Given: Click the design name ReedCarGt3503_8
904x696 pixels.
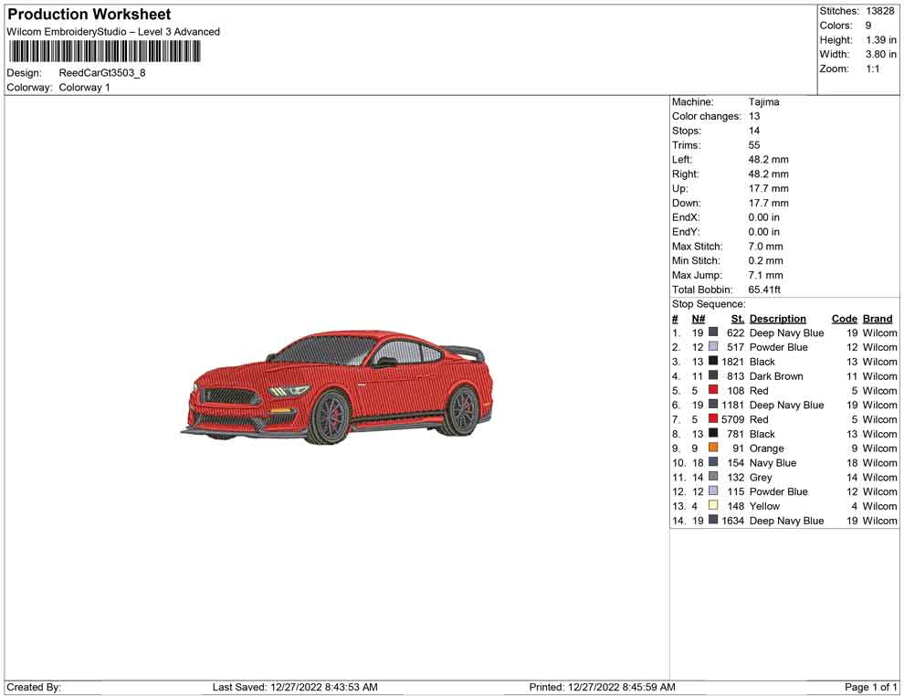Looking at the screenshot, I should pyautogui.click(x=102, y=73).
